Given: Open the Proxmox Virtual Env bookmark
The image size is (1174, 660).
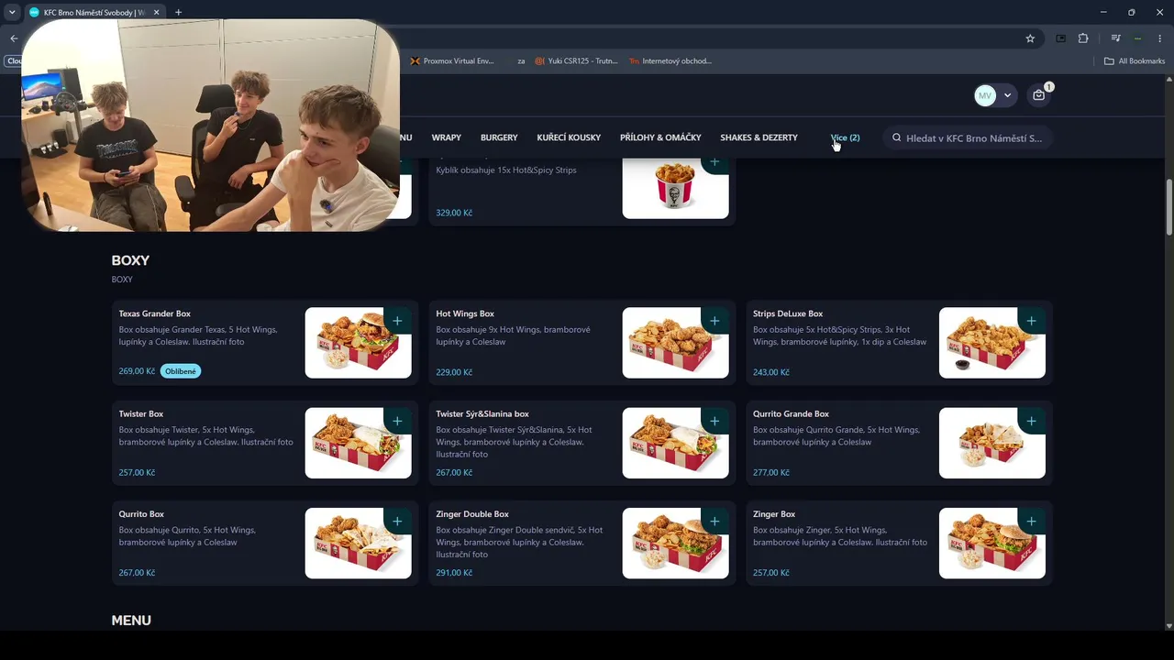Looking at the screenshot, I should (x=452, y=61).
